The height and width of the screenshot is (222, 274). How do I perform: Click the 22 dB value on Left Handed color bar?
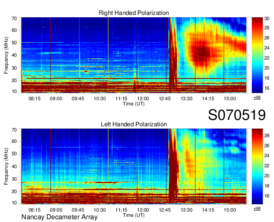(267, 166)
